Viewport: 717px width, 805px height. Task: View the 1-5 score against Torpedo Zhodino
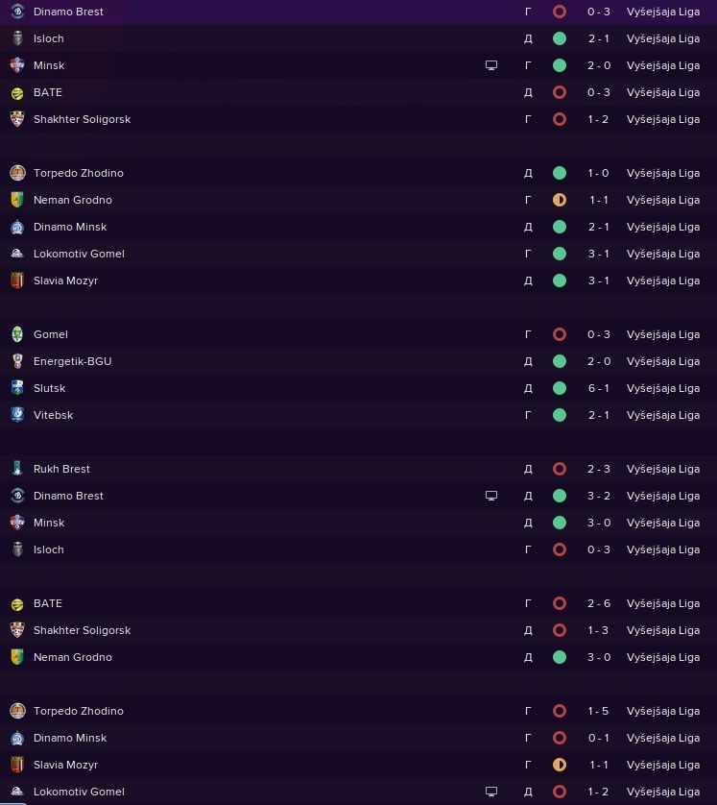599,711
